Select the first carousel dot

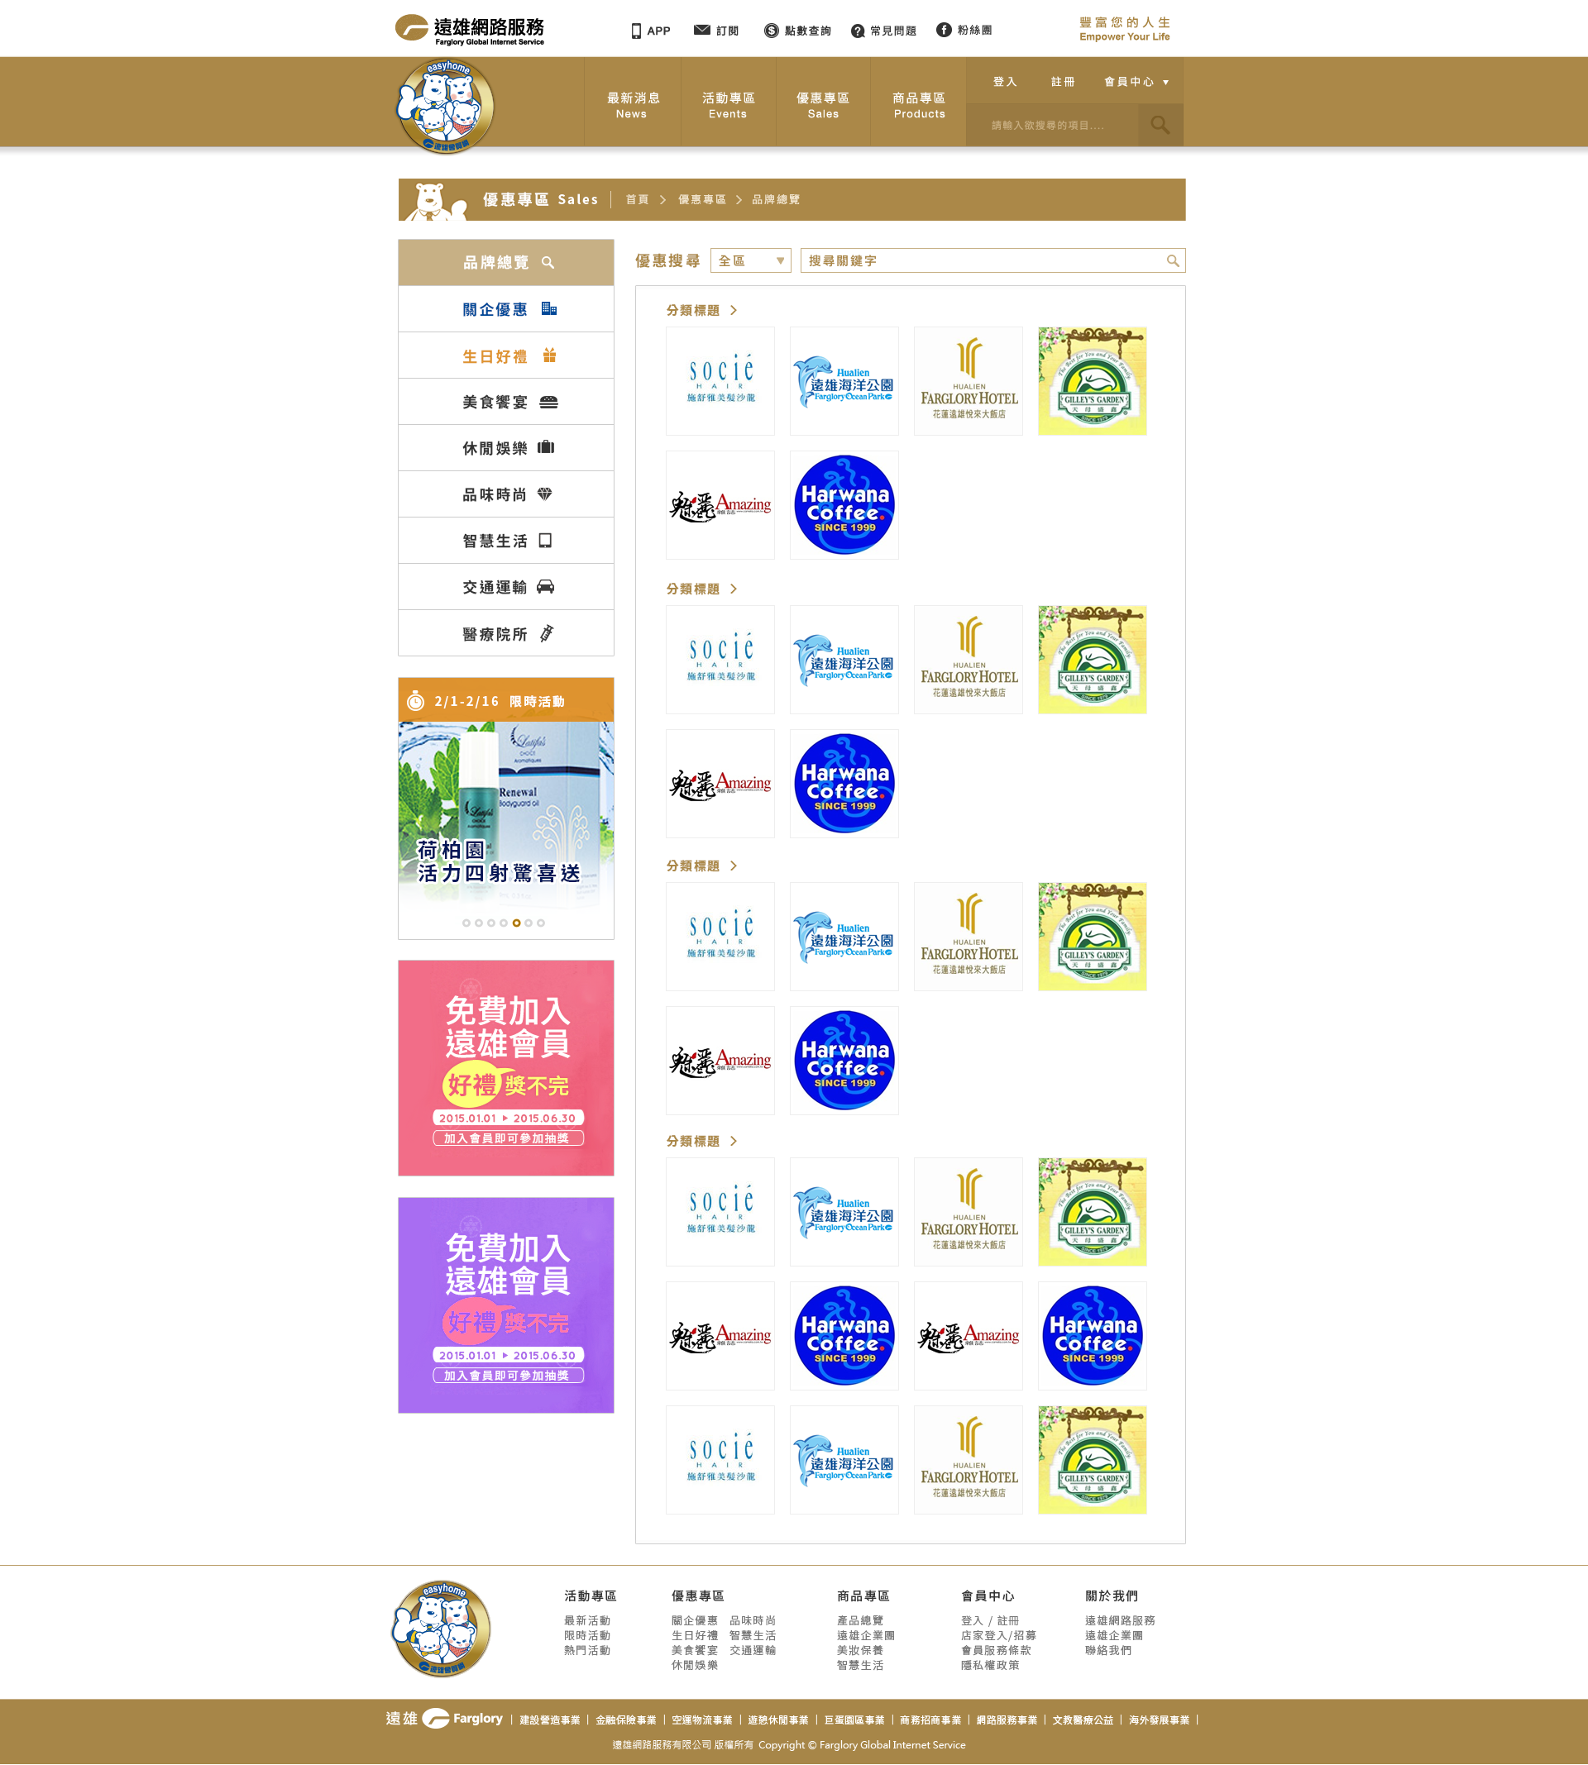pyautogui.click(x=466, y=923)
